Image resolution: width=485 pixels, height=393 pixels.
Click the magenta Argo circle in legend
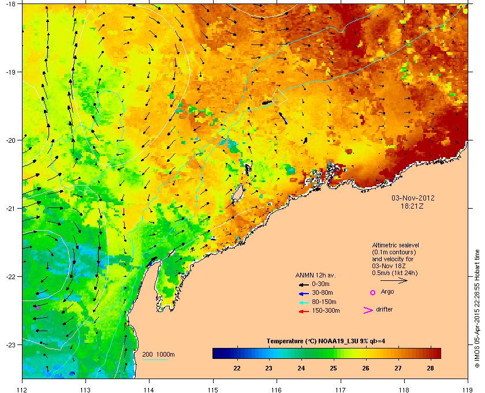(x=373, y=292)
